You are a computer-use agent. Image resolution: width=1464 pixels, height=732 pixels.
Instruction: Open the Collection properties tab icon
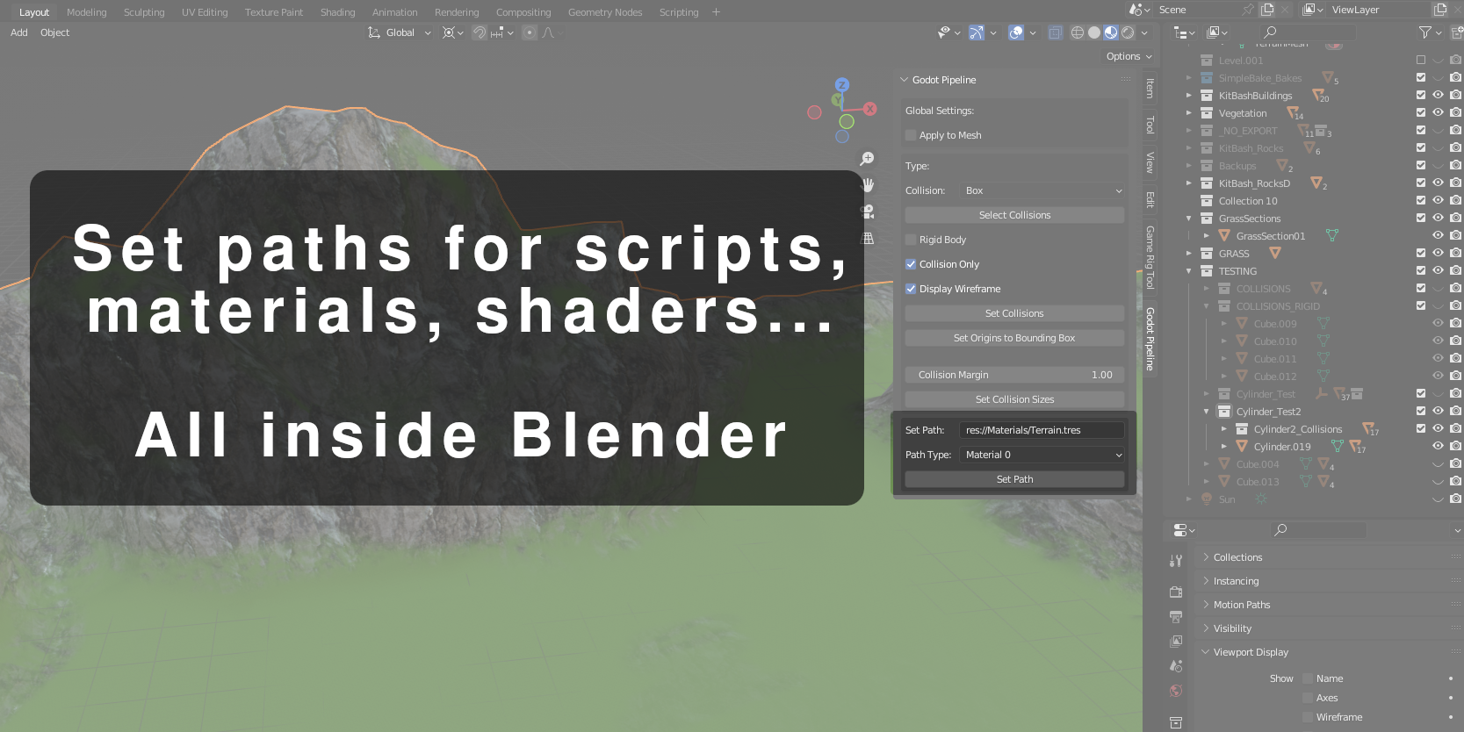click(1176, 722)
